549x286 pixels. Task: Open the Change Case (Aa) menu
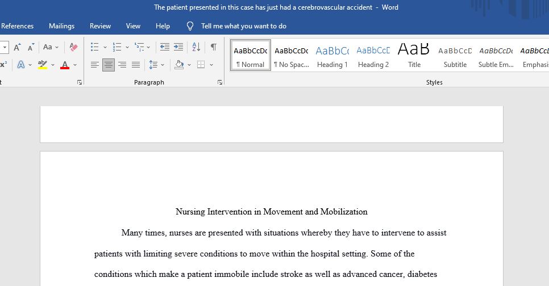(51, 47)
